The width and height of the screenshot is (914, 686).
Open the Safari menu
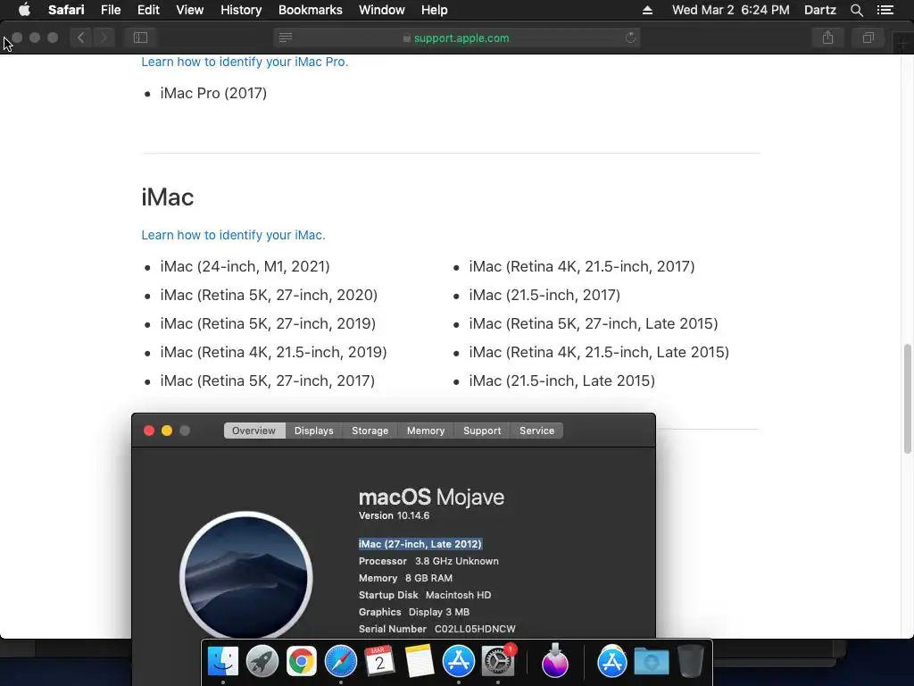coord(66,10)
